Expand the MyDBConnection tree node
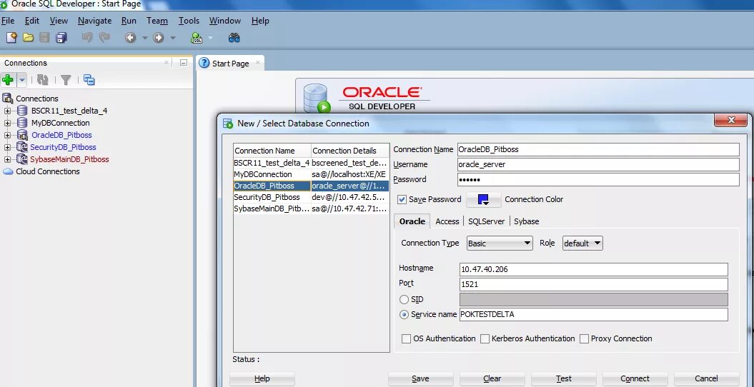 (x=7, y=123)
